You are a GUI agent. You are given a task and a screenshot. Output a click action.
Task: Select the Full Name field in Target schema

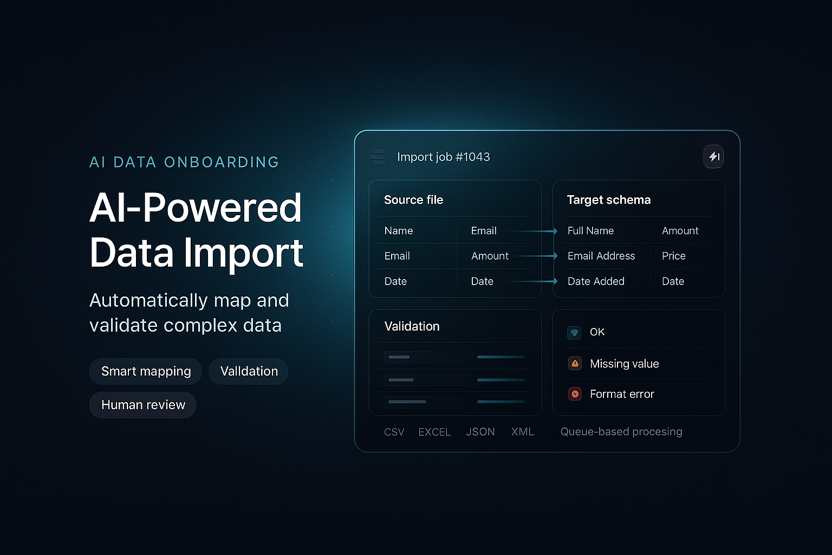click(x=590, y=231)
